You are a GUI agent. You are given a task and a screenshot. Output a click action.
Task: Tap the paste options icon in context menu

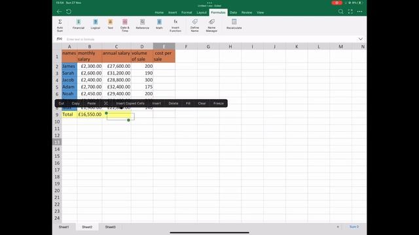106,103
